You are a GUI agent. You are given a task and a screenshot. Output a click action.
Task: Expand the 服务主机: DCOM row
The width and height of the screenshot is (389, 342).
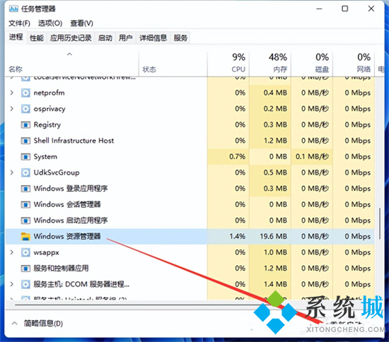coord(11,284)
